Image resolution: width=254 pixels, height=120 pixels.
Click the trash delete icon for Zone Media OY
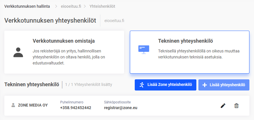tap(236, 106)
